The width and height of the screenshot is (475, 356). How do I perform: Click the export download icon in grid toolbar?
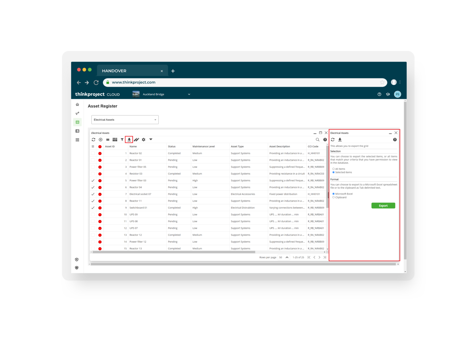point(129,140)
